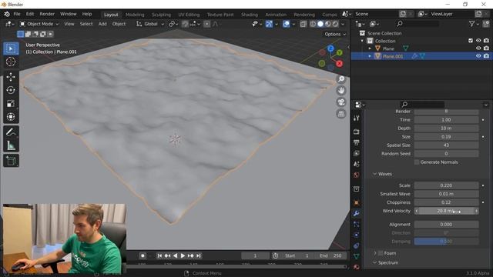Image resolution: width=493 pixels, height=277 pixels.
Task: Expand Plane.001 in the outliner
Action: (370, 56)
